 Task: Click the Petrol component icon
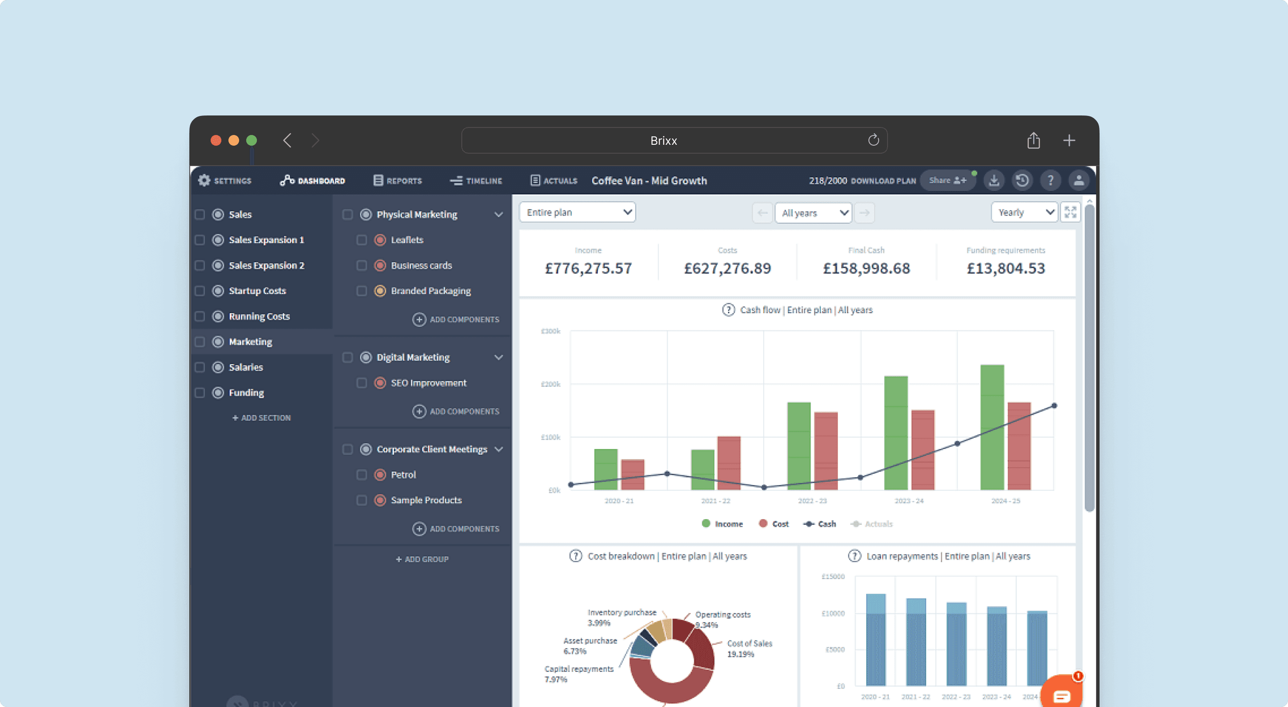[380, 475]
